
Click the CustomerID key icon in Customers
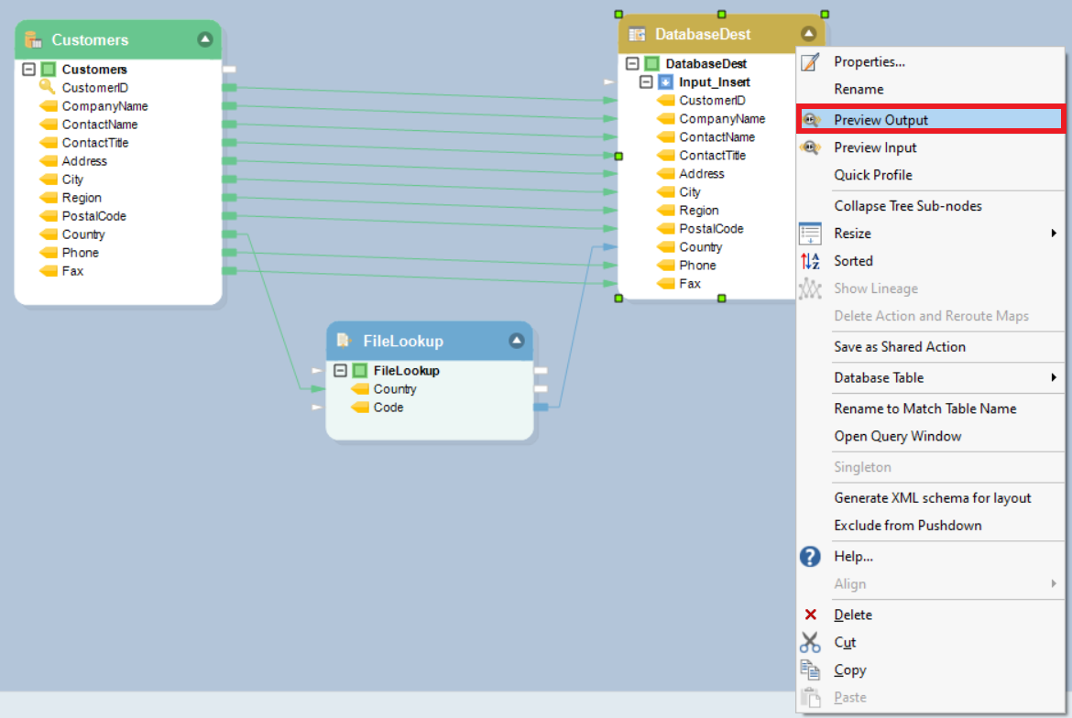coord(48,88)
